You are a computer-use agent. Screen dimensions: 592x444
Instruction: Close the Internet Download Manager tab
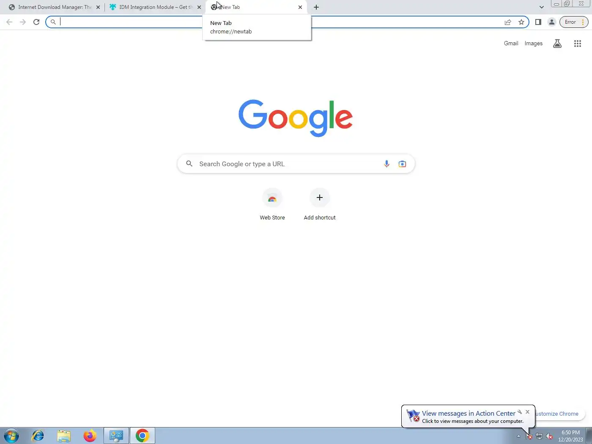coord(98,7)
